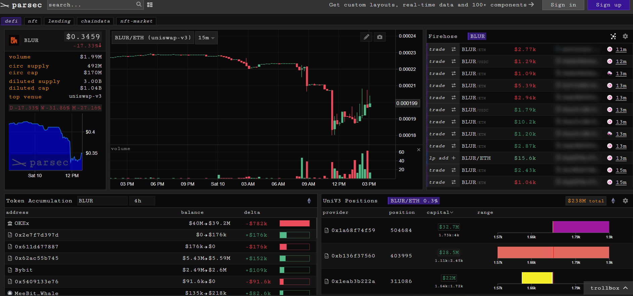The height and width of the screenshot is (296, 633).
Task: Click the BLUR token logo icon
Action: [x=14, y=40]
